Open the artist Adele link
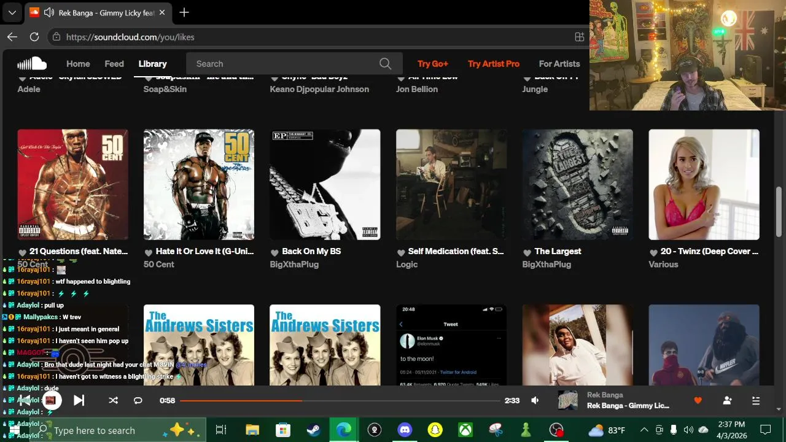This screenshot has width=786, height=442. click(29, 89)
